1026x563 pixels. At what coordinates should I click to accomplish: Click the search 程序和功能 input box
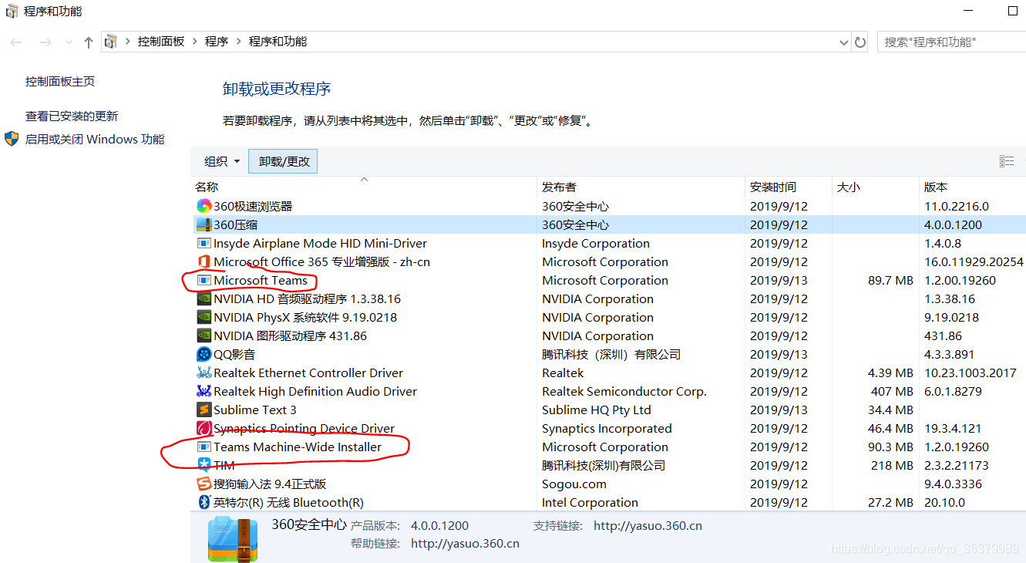(952, 42)
